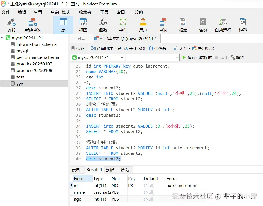Open the 文件 menu
Viewport: 263px width, 206px height.
click(6, 12)
